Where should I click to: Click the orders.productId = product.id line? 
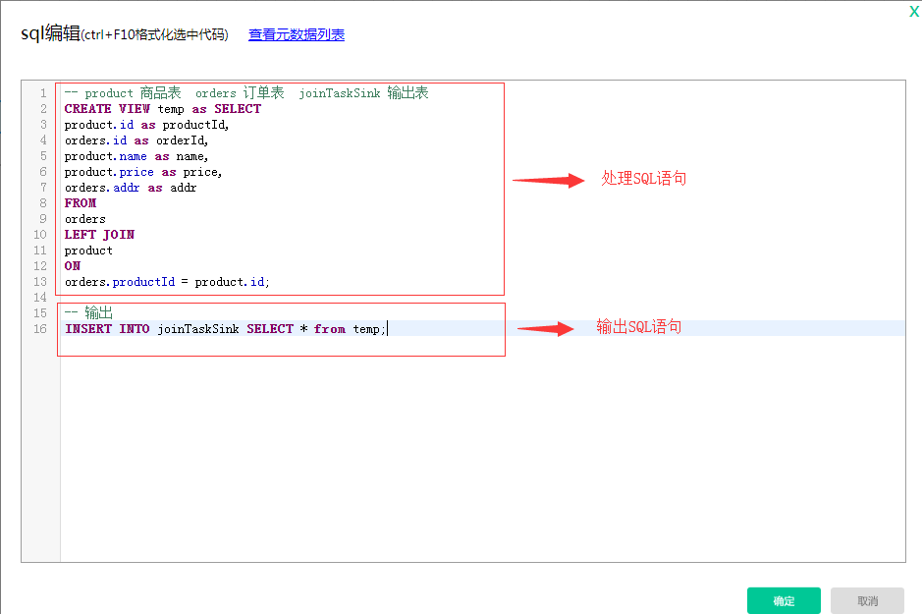pos(167,282)
